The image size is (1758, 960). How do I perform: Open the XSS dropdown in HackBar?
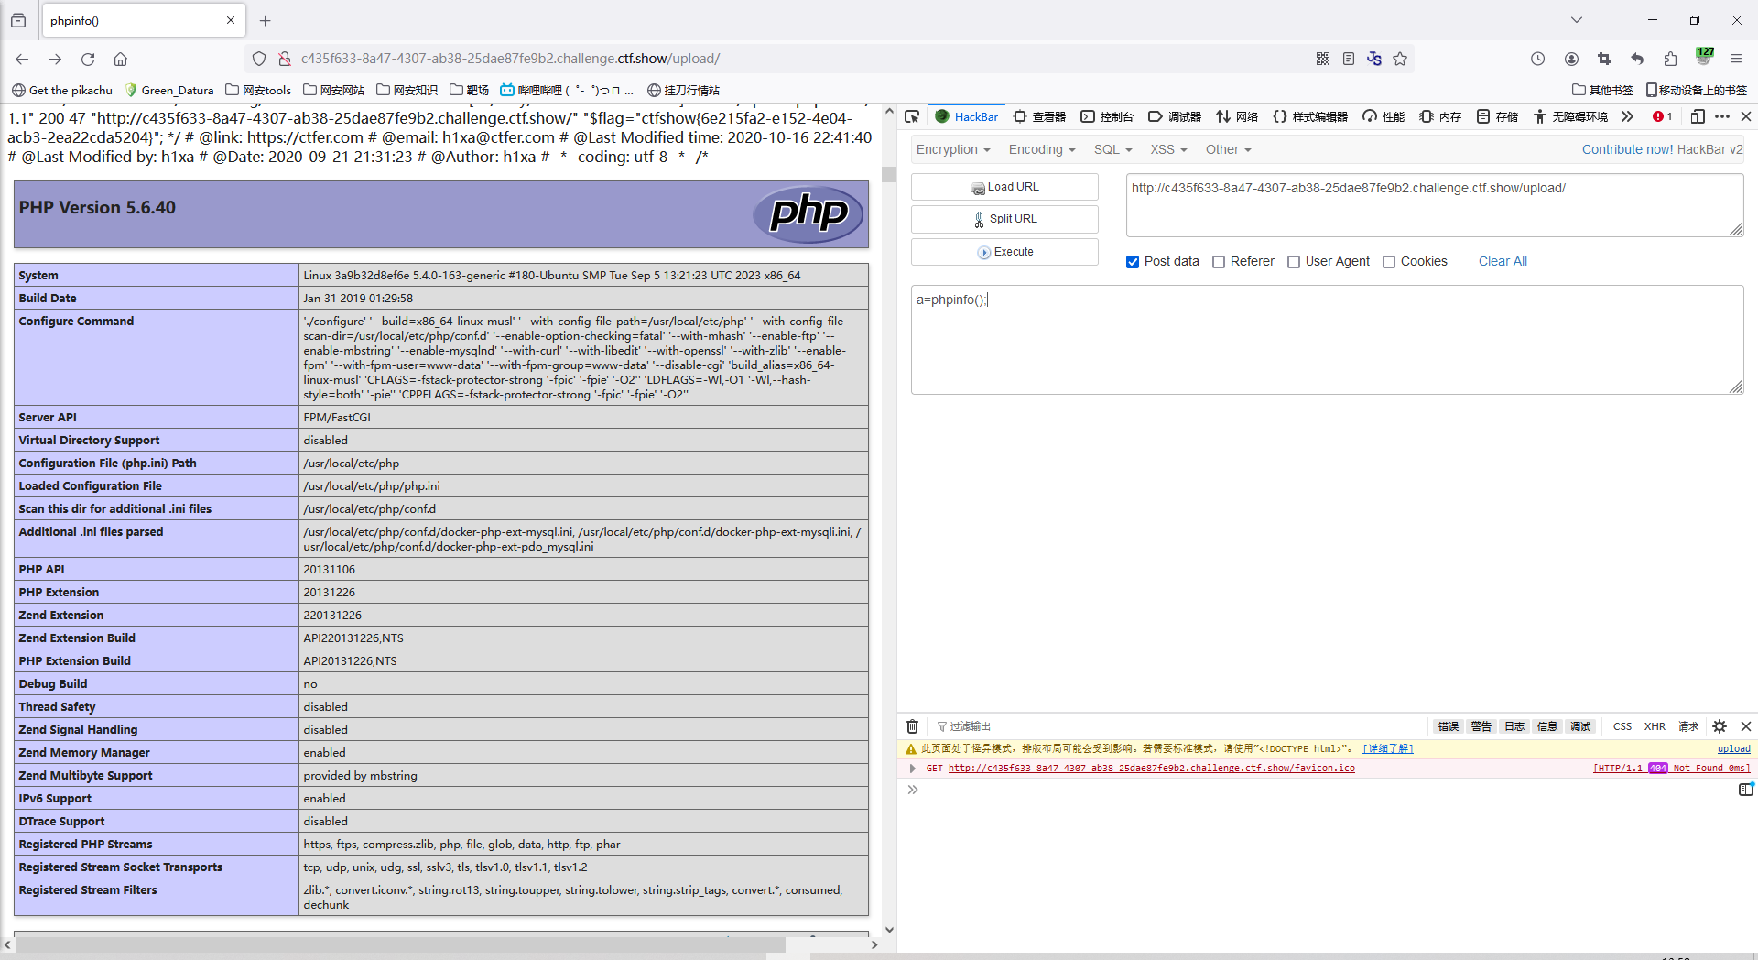pyautogui.click(x=1169, y=149)
